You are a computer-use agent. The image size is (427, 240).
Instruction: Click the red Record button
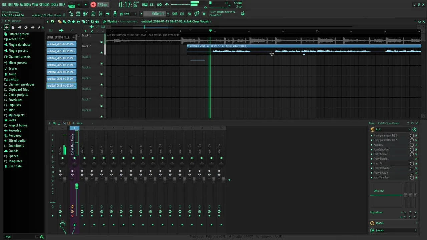point(93,5)
